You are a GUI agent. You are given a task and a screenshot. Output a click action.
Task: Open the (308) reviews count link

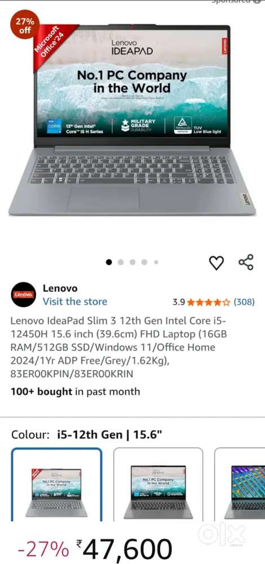(244, 302)
